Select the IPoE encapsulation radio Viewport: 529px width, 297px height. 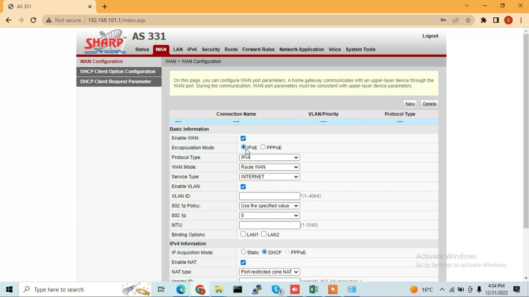point(243,147)
